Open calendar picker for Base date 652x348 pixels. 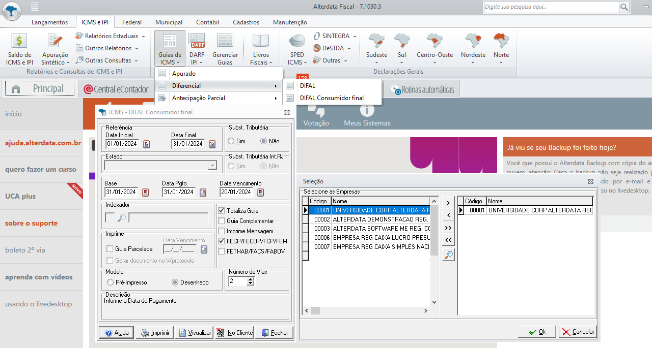pos(145,192)
